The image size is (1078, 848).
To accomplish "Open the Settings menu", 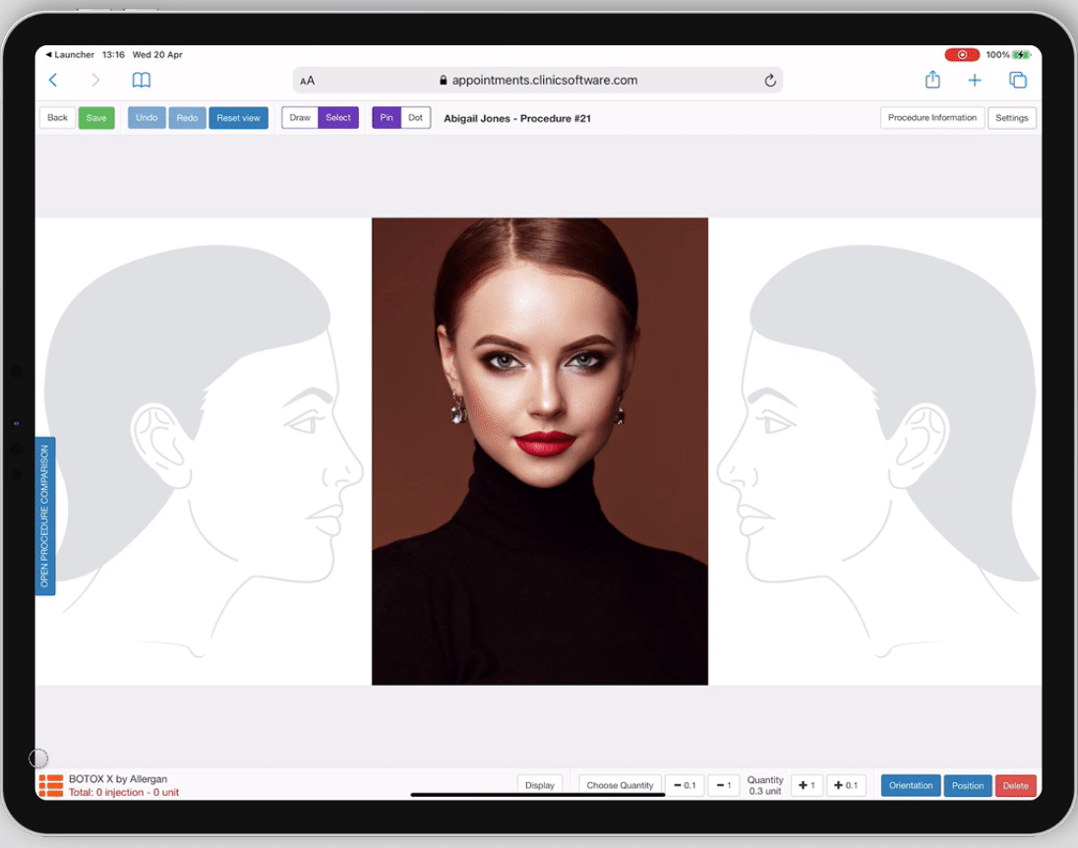I will tap(1011, 118).
